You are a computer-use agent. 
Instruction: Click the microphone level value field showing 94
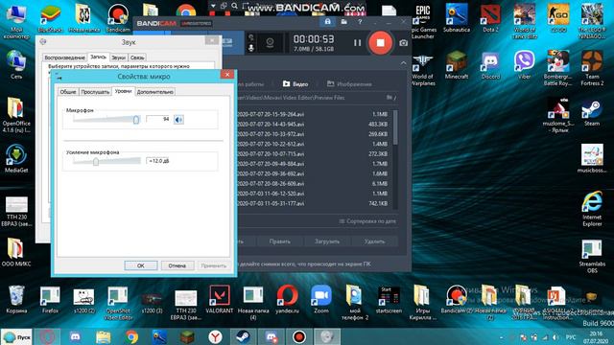click(158, 119)
